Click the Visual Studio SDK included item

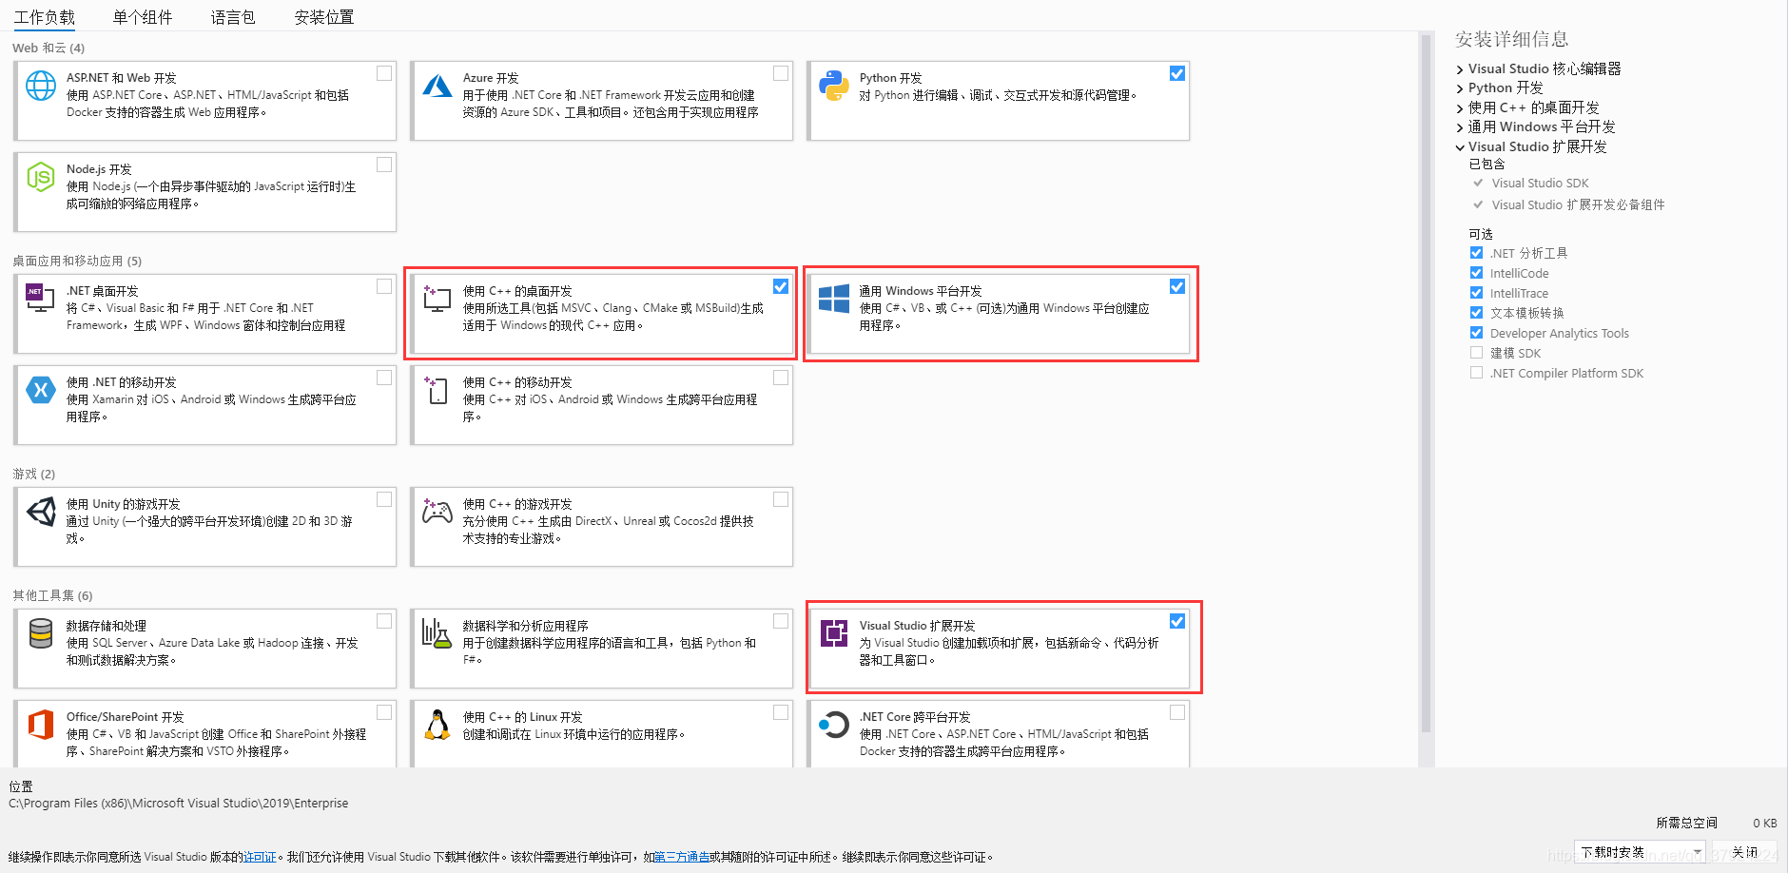point(1540,184)
